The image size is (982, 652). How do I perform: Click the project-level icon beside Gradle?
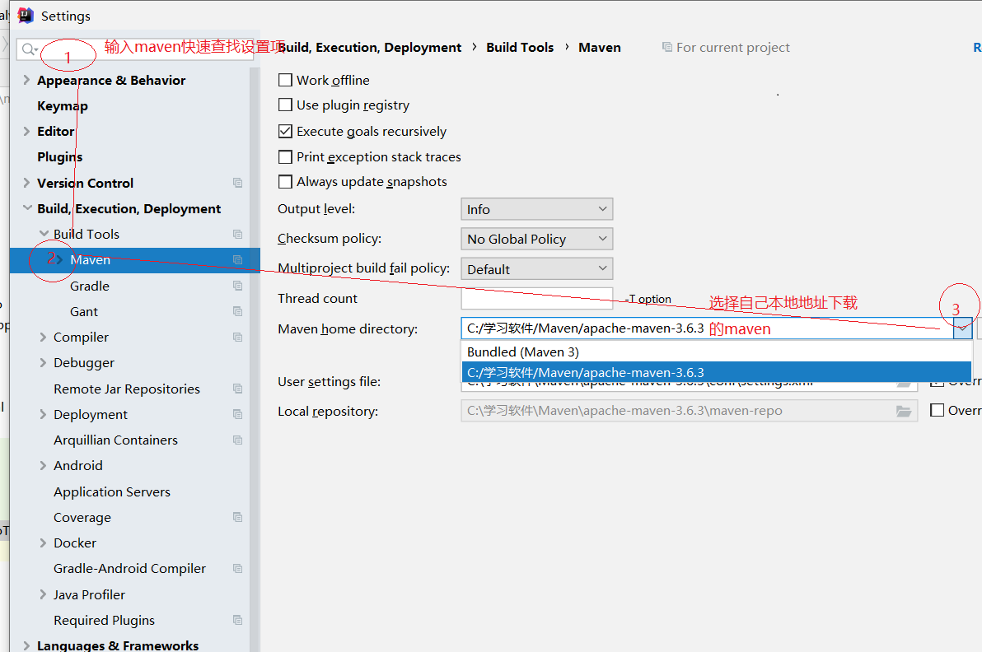pyautogui.click(x=238, y=286)
